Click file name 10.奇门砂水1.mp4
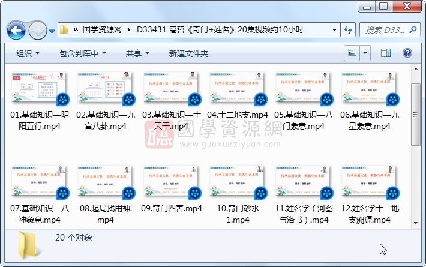The height and width of the screenshot is (267, 426). pyautogui.click(x=238, y=214)
